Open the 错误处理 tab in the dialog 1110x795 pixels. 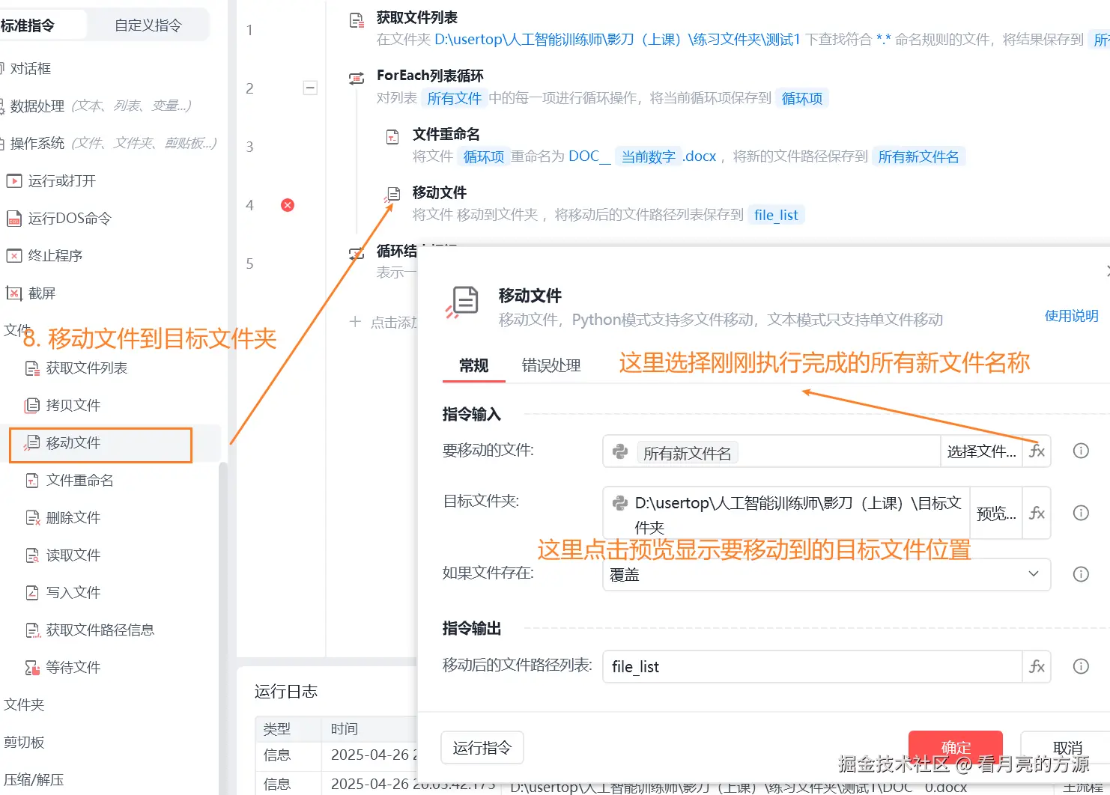[551, 365]
